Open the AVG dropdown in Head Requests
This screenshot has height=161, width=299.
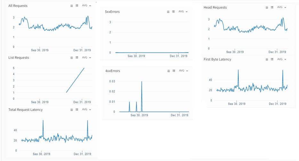point(282,7)
